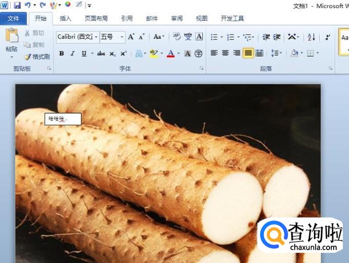The height and width of the screenshot is (263, 349).
Task: Switch to the 引用 tab
Action: point(127,18)
